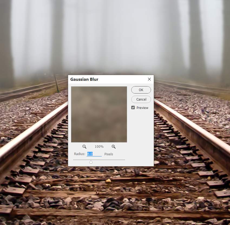Screen dimensions: 230x225
Task: Click the slider track right of the handle
Action: point(111,160)
